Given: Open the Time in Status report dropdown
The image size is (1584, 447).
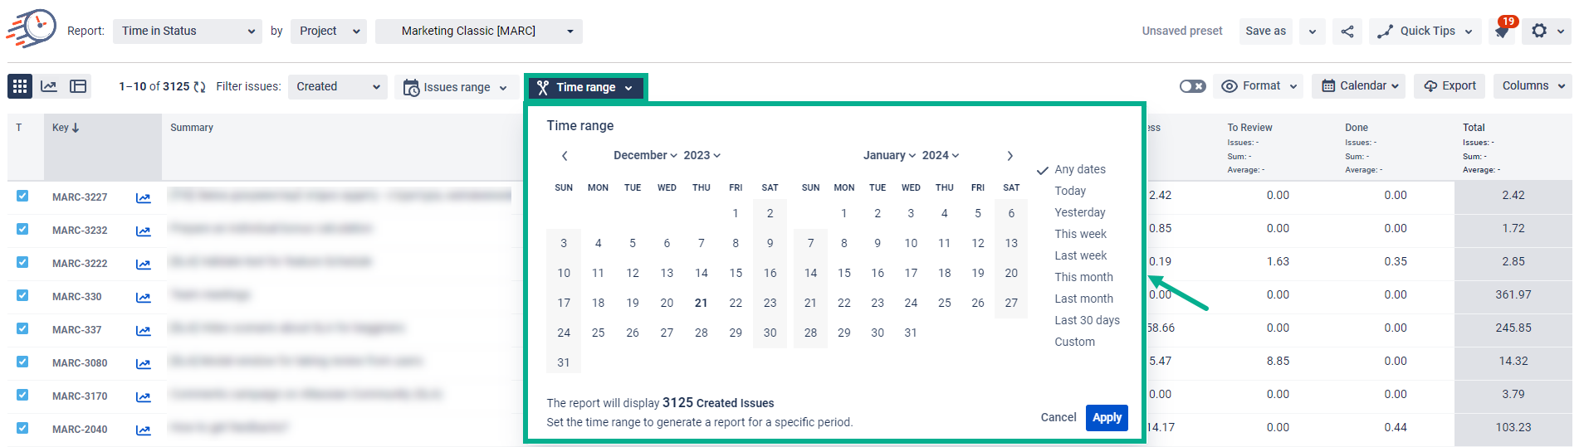Looking at the screenshot, I should point(188,32).
